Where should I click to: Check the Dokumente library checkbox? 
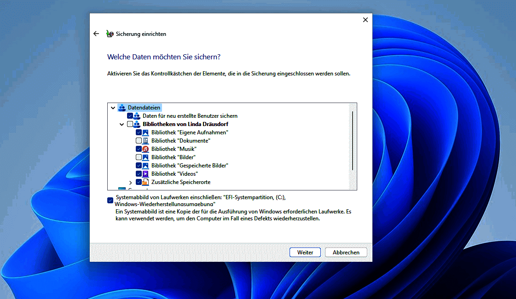point(139,141)
